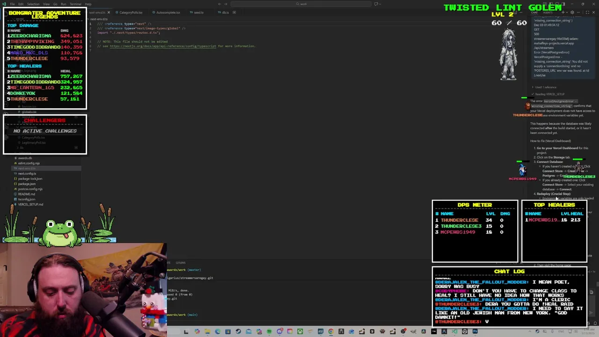
Task: Close the next-env.d.ts editor tab
Action: (x=109, y=13)
